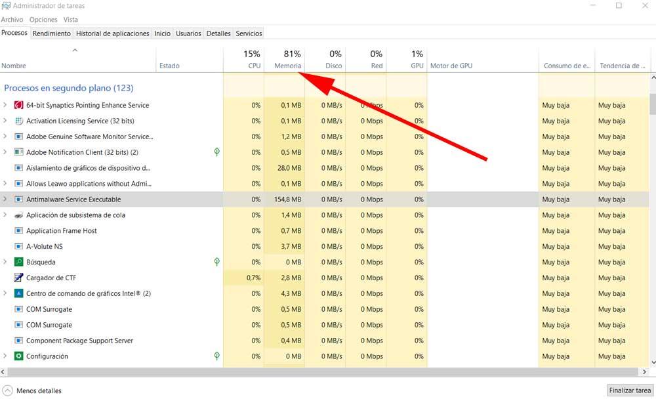The image size is (656, 399).
Task: Expand Adobe Notification Client group
Action: [x=5, y=152]
